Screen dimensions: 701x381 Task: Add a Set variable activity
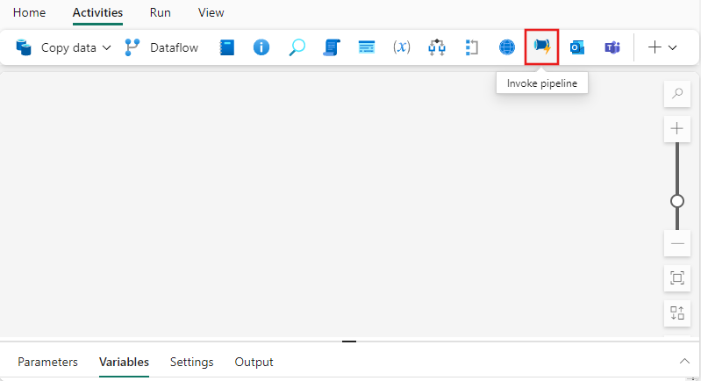402,47
